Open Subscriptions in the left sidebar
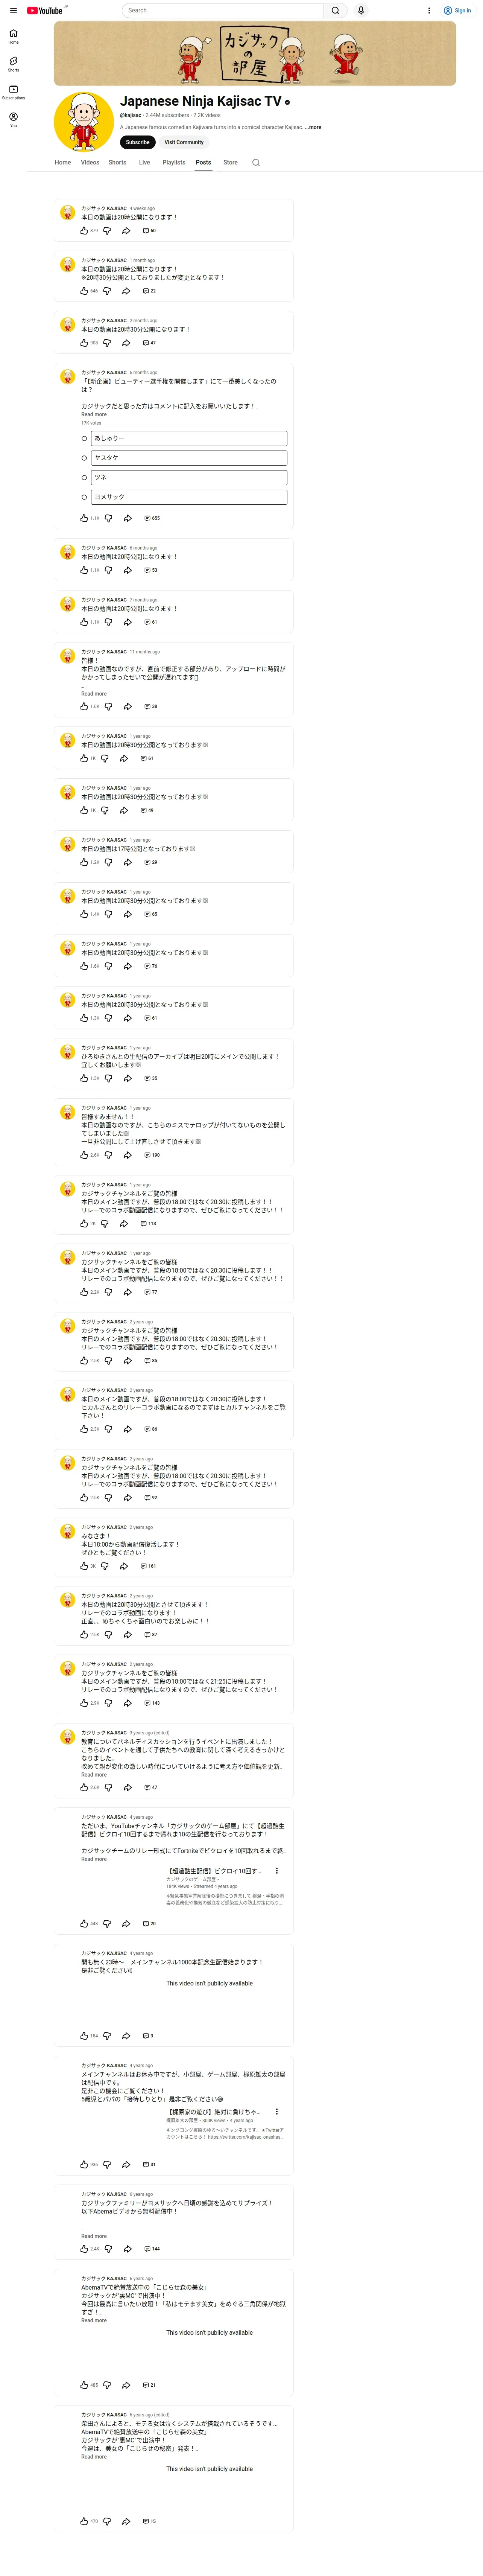The image size is (483, 2576). (13, 92)
